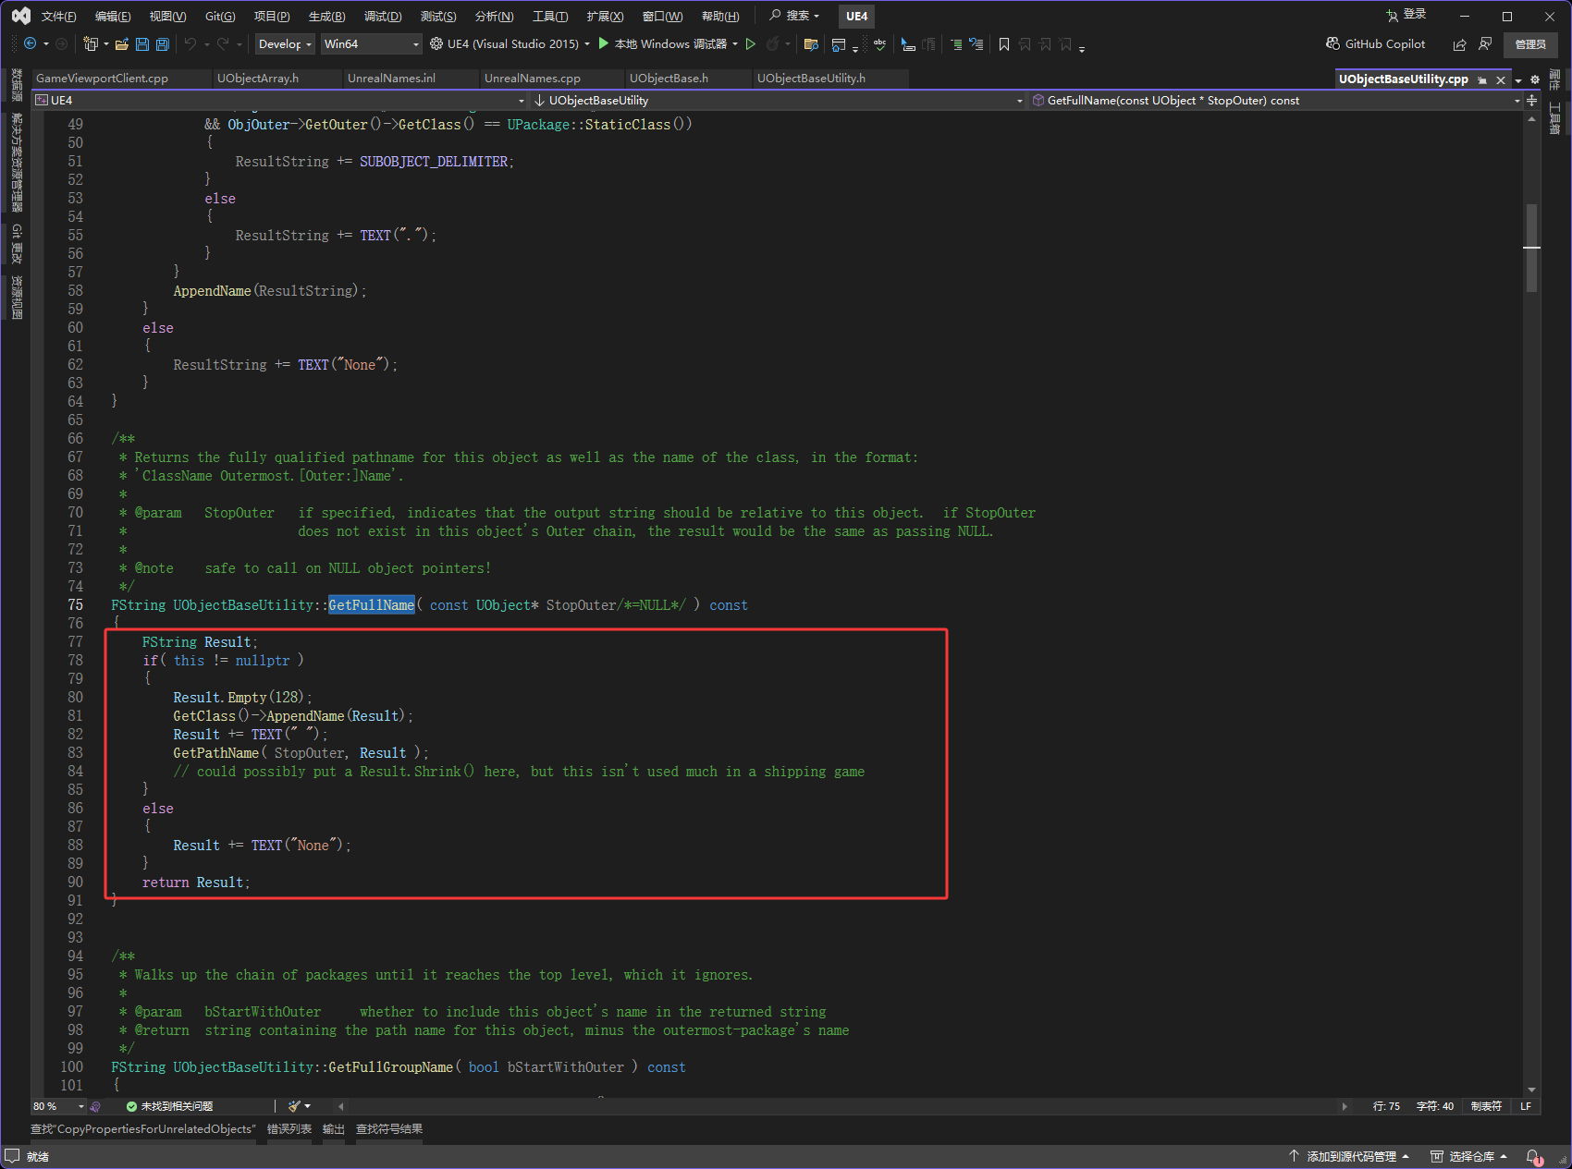Toggle bookmark using the bookmark icon
This screenshot has width=1572, height=1169.
click(x=1004, y=43)
